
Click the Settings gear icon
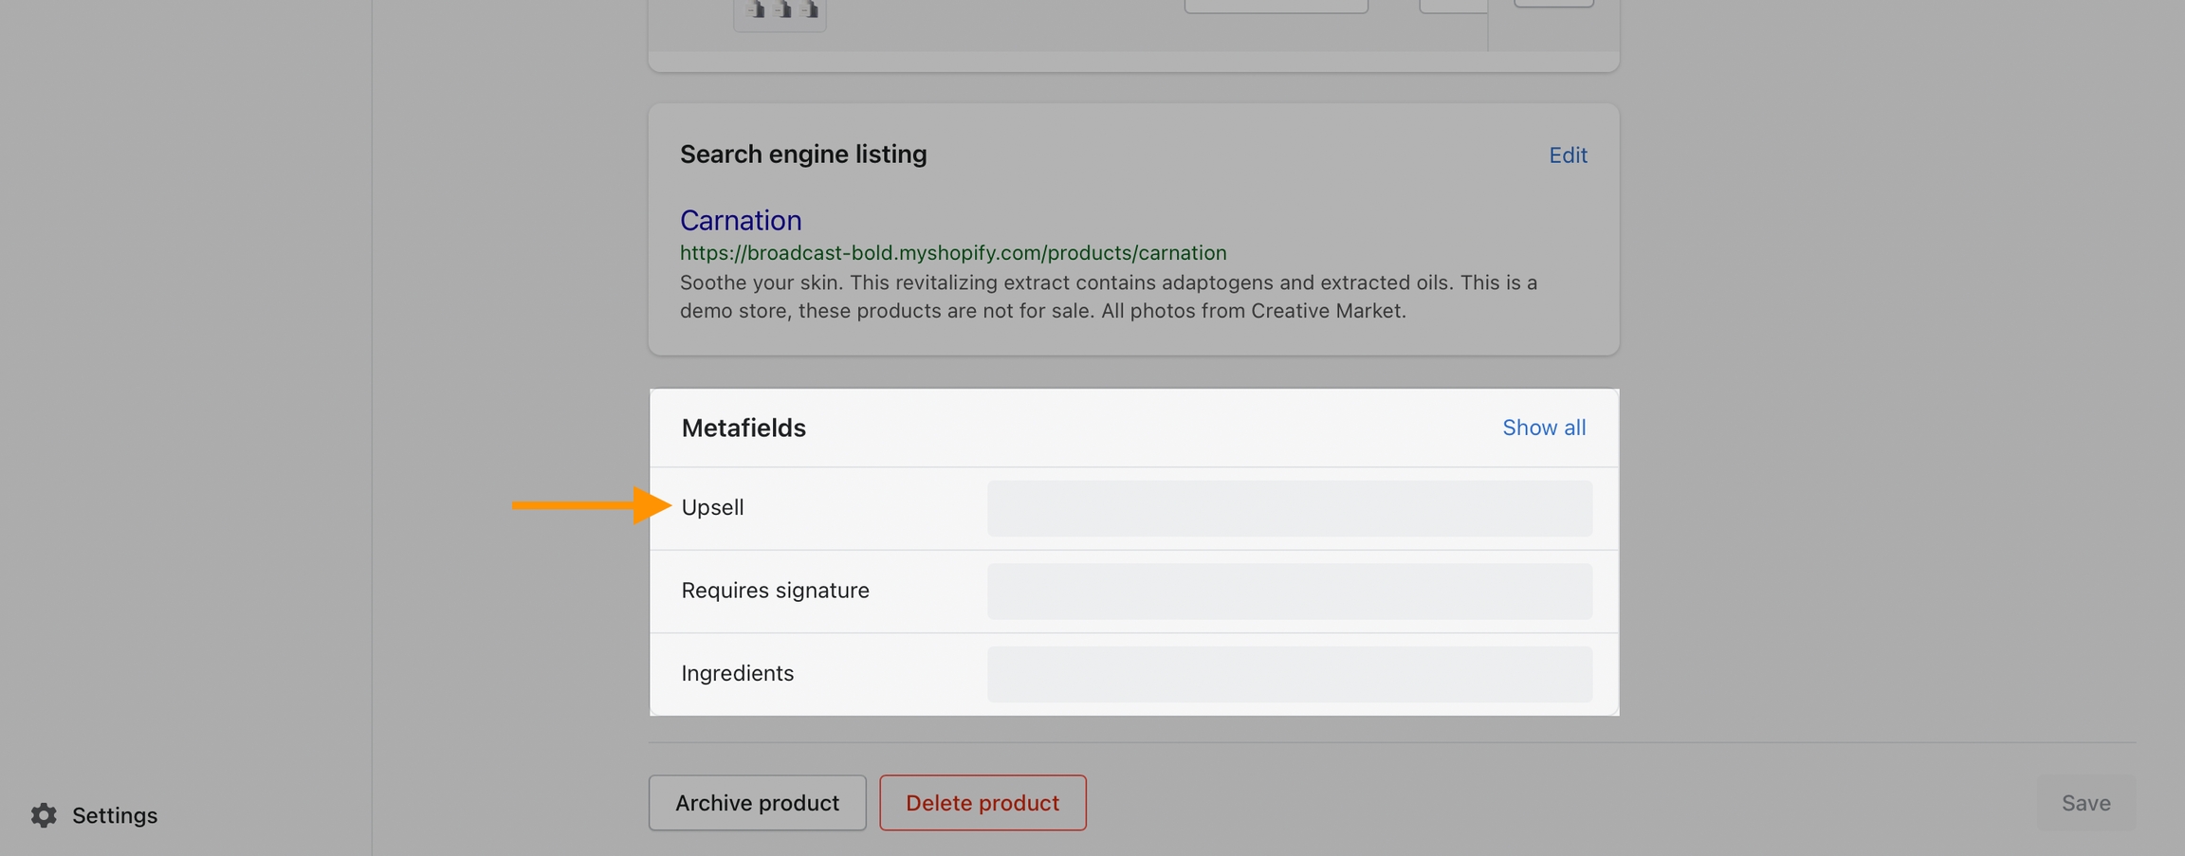pos(44,815)
